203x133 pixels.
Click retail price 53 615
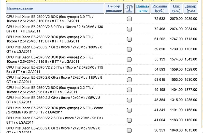pyautogui.click(x=160, y=79)
